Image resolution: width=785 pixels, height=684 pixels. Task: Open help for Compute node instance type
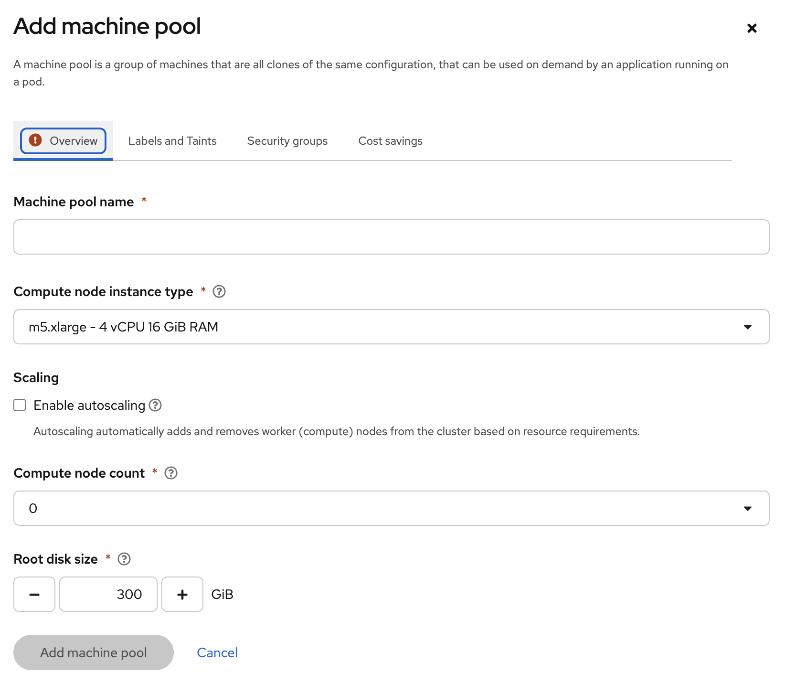219,291
